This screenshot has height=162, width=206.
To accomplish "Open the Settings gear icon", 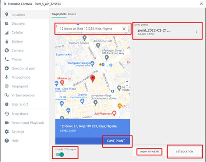I will pyautogui.click(x=7, y=132).
